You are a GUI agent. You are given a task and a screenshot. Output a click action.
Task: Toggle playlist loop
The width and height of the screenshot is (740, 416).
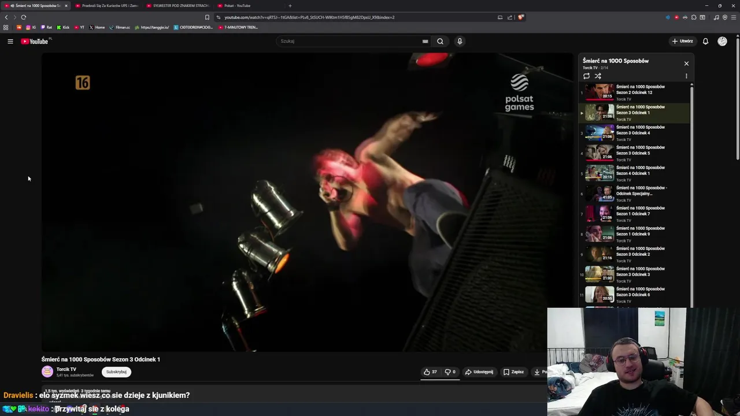tap(586, 76)
